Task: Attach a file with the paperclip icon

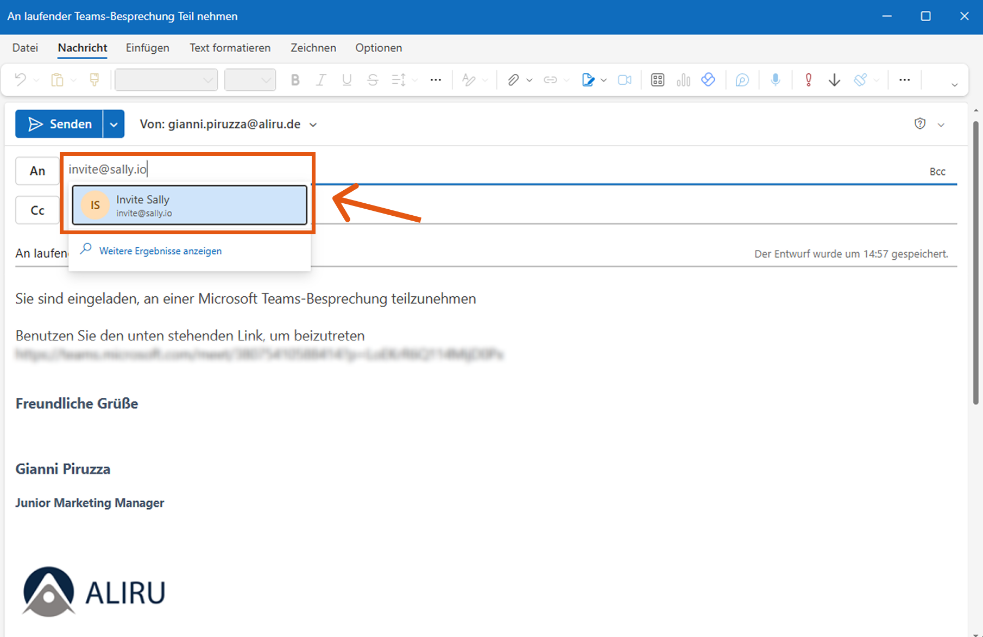Action: coord(514,79)
